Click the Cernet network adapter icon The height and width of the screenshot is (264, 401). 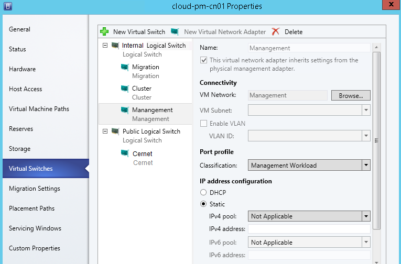click(x=125, y=153)
